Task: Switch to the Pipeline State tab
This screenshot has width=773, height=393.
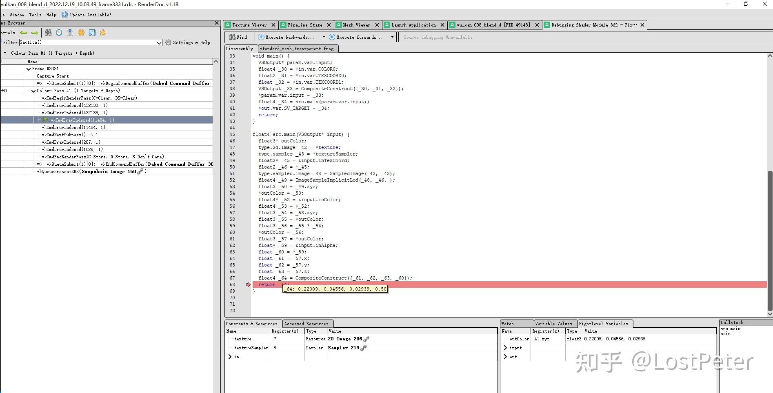Action: coord(304,25)
